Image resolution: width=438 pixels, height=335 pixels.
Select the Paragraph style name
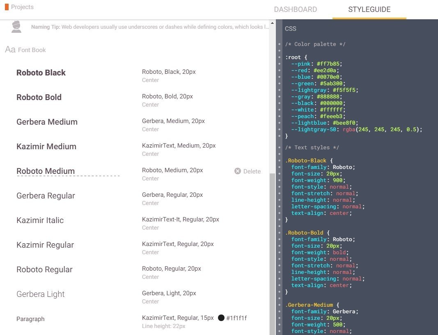[30, 319]
